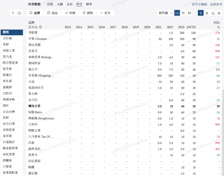Go to the home icon
Screen dimensions: 224x176
click(x=19, y=13)
